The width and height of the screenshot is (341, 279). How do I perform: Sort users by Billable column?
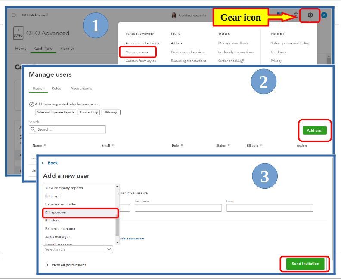pos(261,145)
